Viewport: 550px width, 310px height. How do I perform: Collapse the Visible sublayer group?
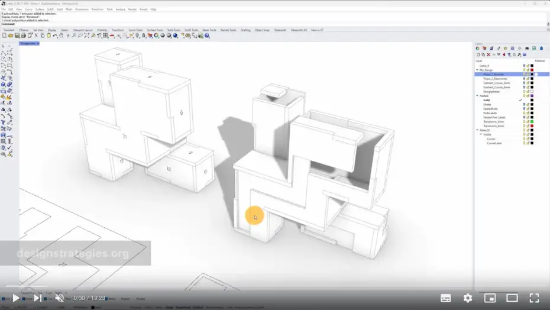[481, 134]
